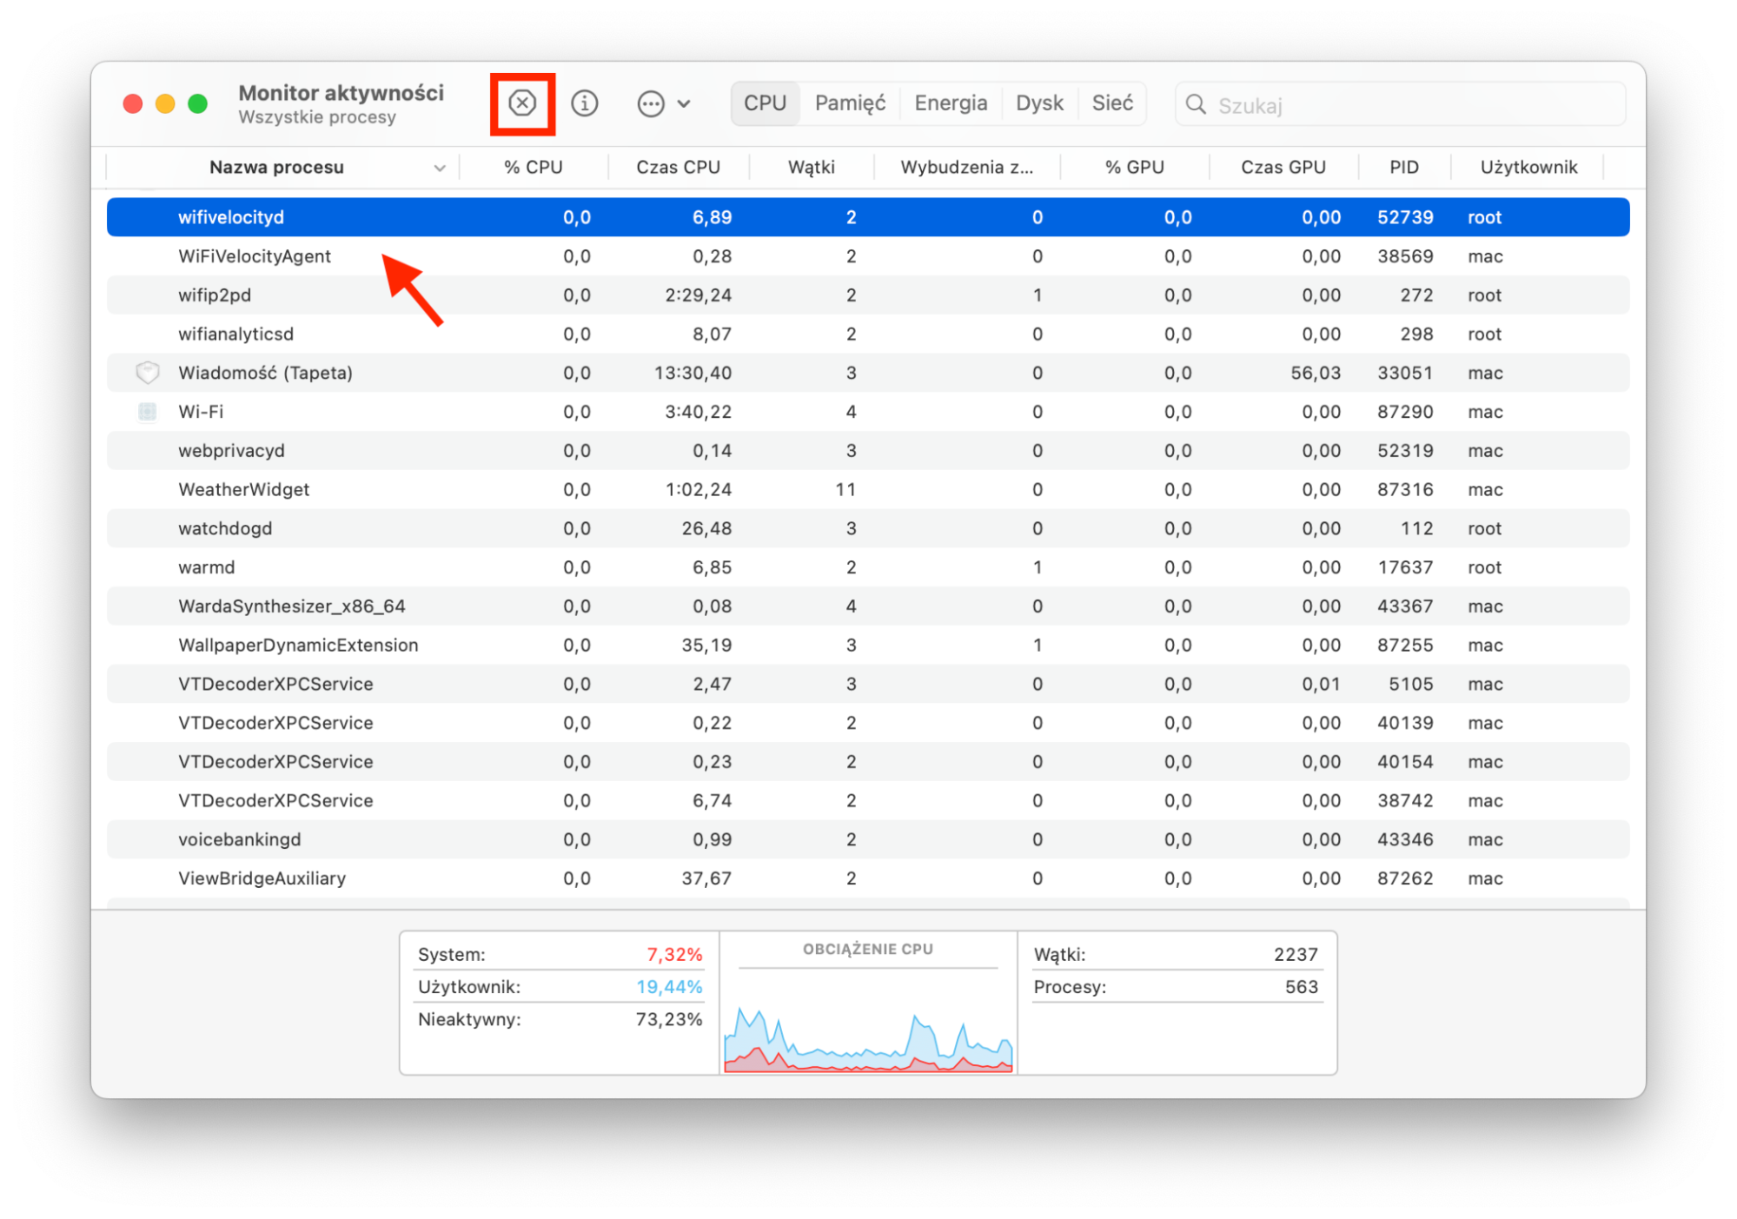The width and height of the screenshot is (1737, 1219).
Task: Sort by Czas CPU column
Action: pyautogui.click(x=678, y=168)
